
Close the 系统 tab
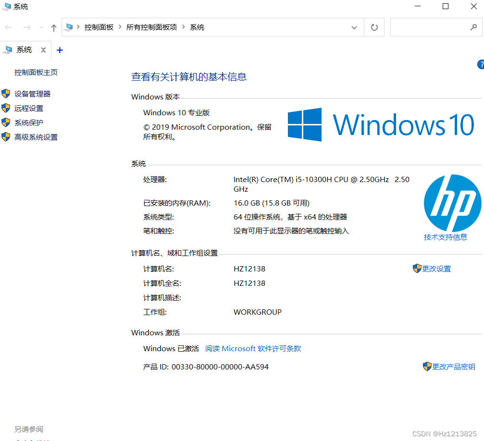[44, 50]
